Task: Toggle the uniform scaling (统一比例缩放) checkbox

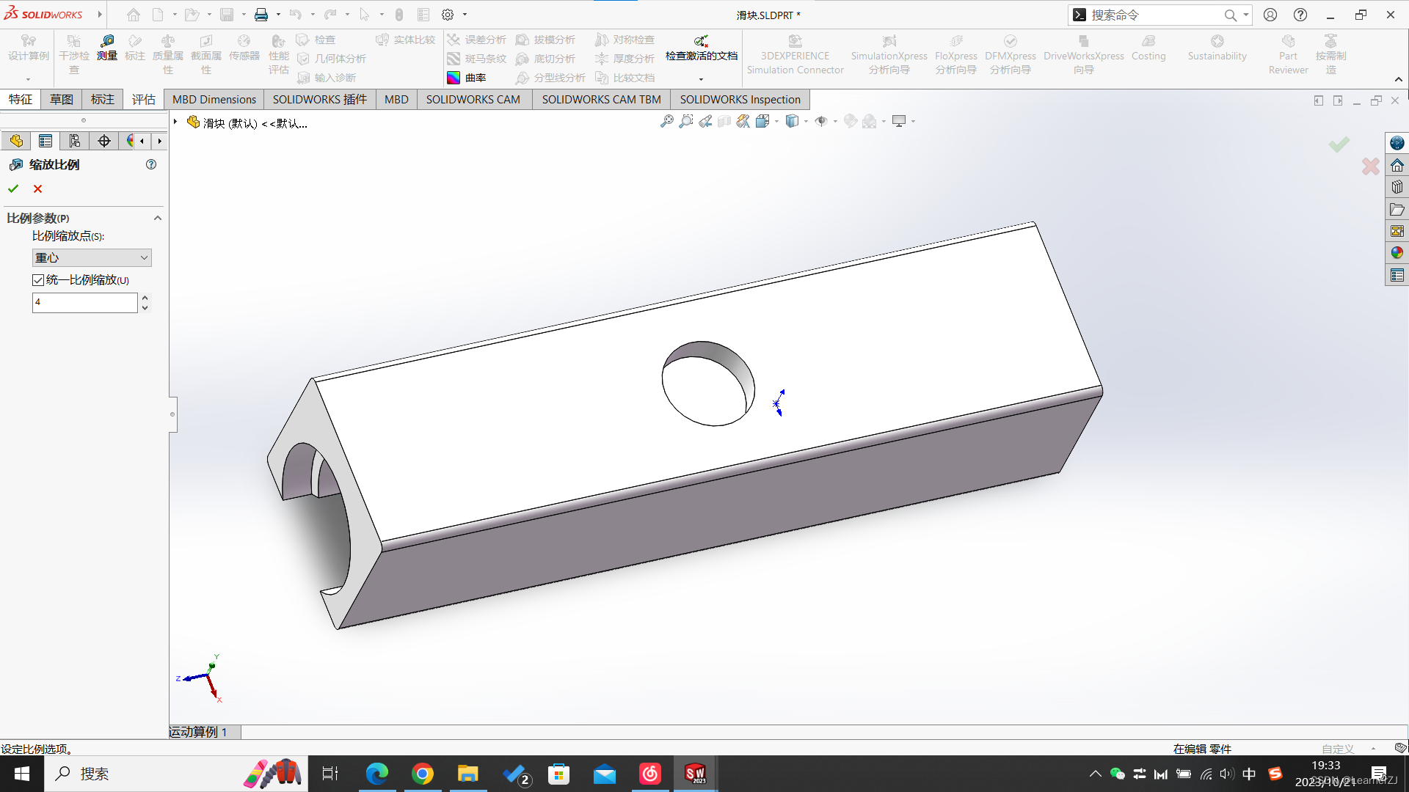Action: (x=38, y=280)
